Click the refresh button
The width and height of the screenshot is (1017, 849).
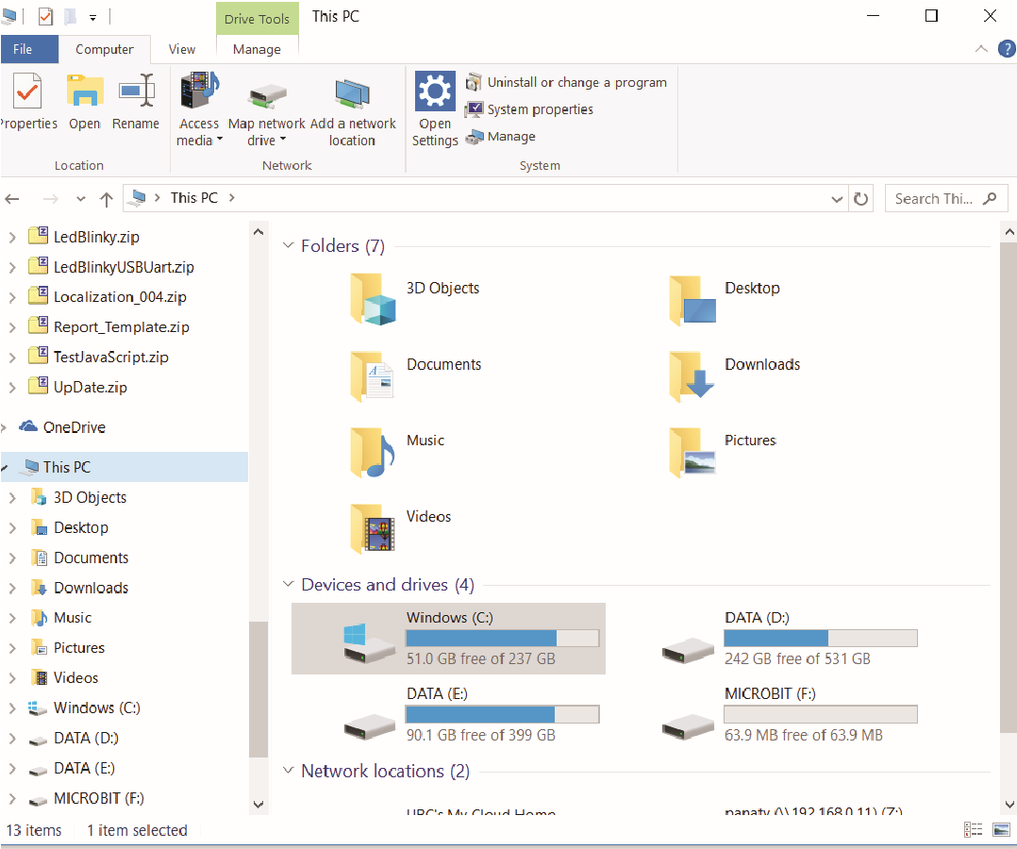[x=860, y=199]
